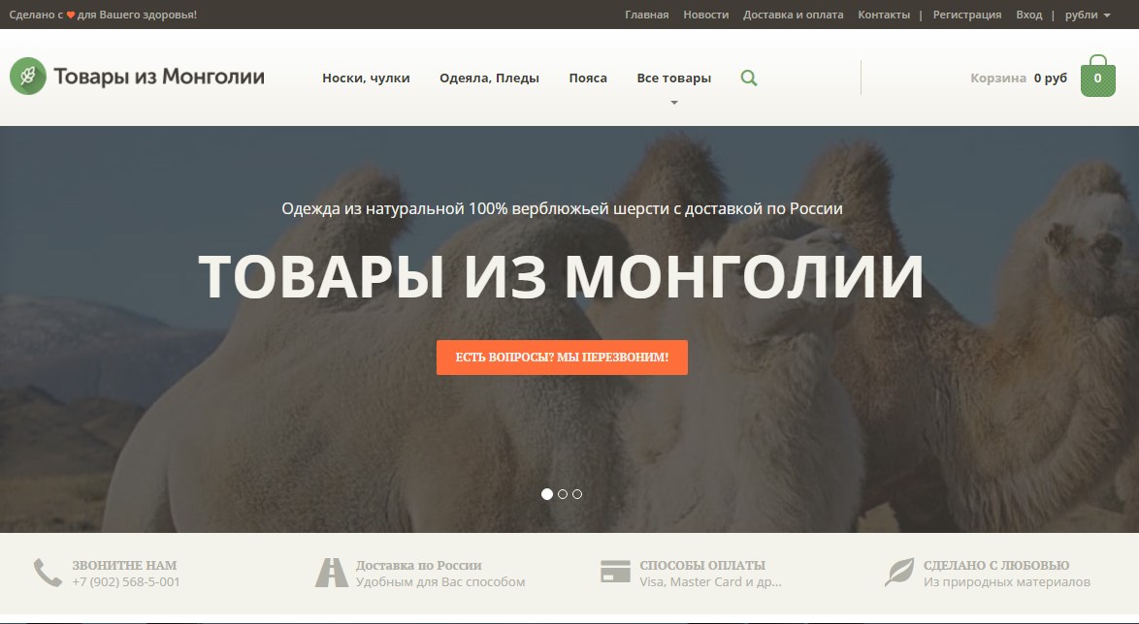Click the Корзина 0 руб cart text
Viewport: 1139px width, 624px height.
pyautogui.click(x=1018, y=78)
